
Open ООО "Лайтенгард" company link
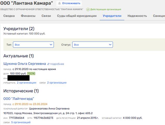[x=19, y=99]
